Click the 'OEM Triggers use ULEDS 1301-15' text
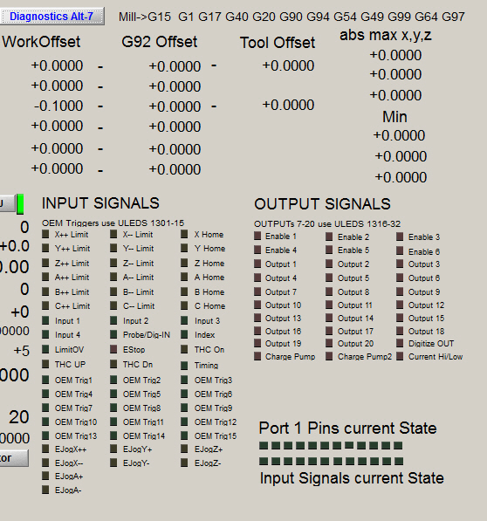 (x=113, y=223)
